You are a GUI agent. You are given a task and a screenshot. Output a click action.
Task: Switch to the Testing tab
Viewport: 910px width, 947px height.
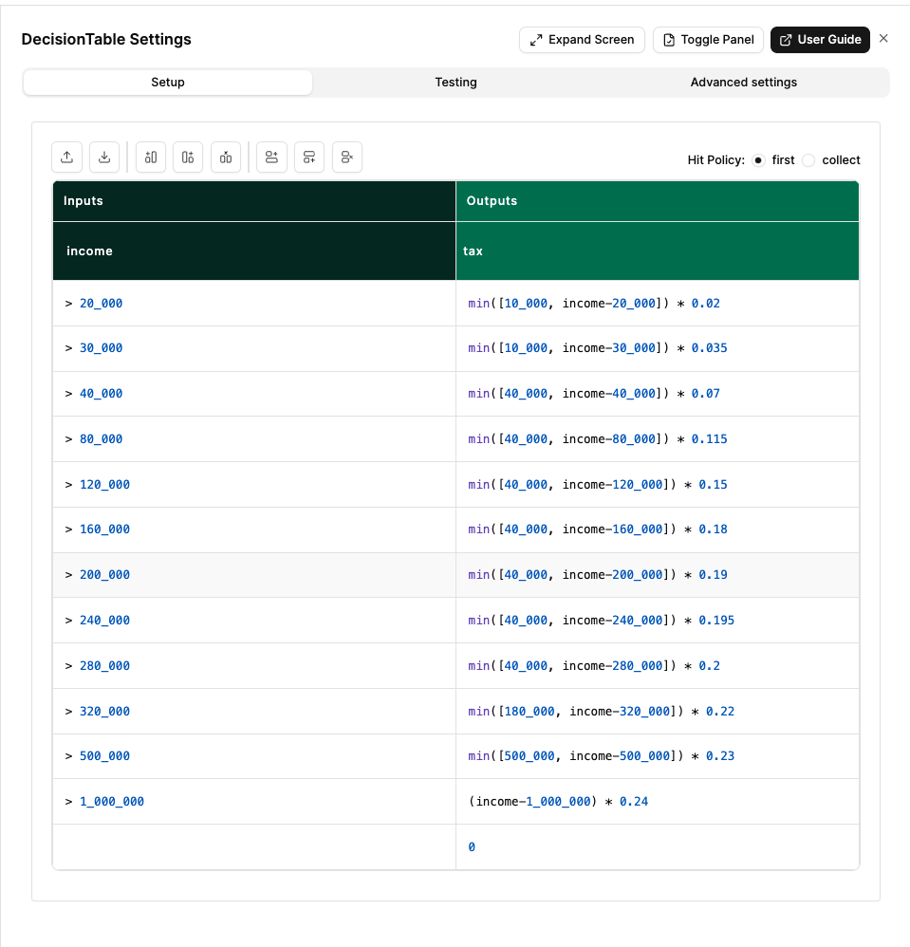pyautogui.click(x=455, y=83)
